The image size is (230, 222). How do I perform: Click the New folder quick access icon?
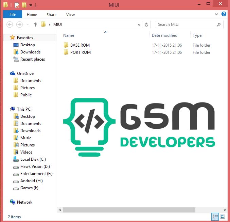(24, 5)
